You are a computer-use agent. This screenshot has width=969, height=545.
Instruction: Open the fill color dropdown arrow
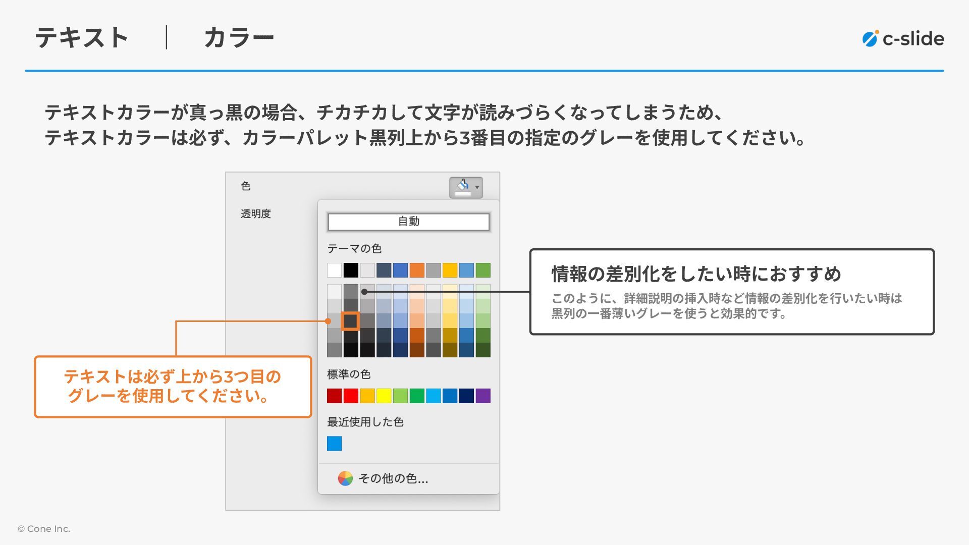(477, 187)
